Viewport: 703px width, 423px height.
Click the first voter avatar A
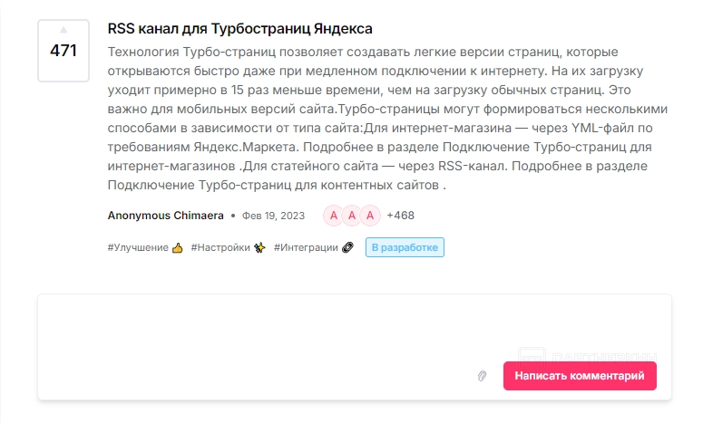pyautogui.click(x=334, y=216)
